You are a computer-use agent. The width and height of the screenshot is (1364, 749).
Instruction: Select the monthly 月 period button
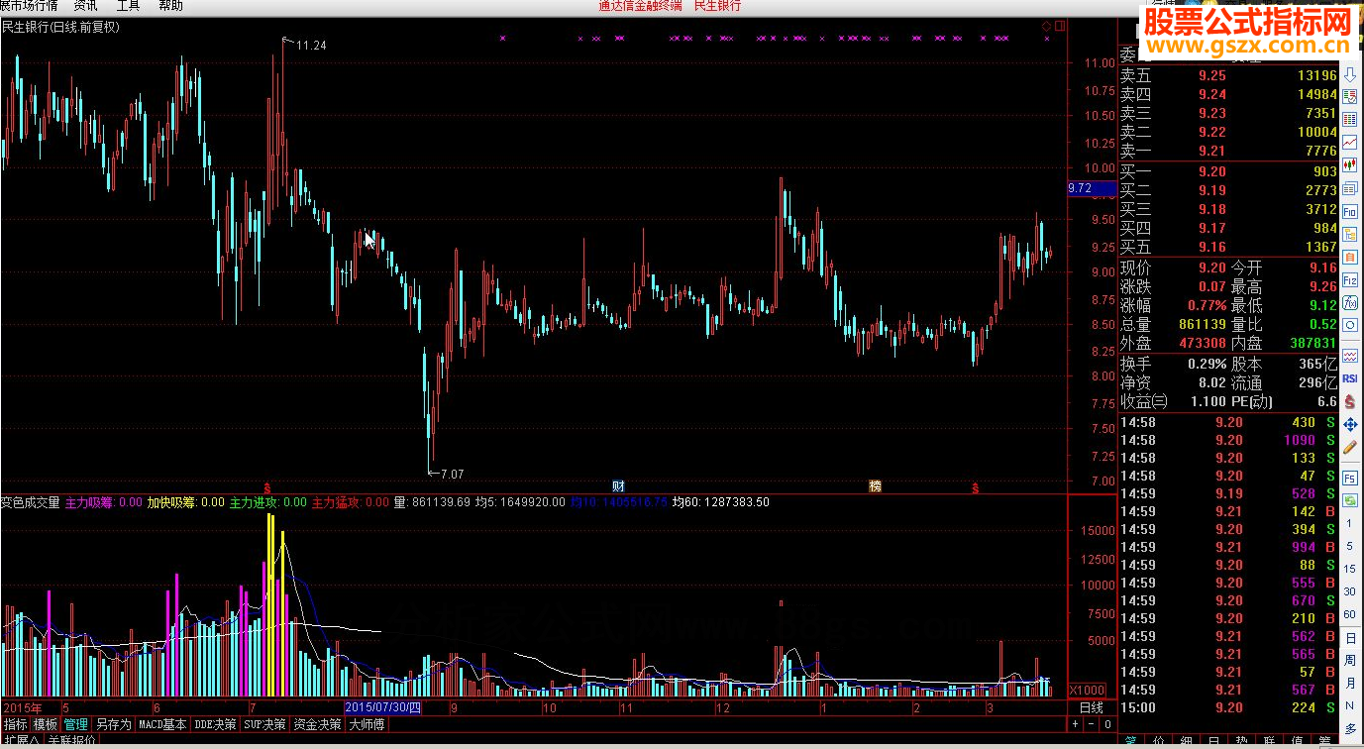[x=1350, y=683]
